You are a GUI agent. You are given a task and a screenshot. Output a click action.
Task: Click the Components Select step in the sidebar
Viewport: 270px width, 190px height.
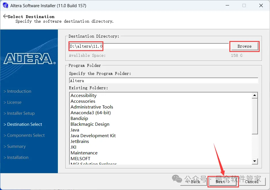[24, 135]
